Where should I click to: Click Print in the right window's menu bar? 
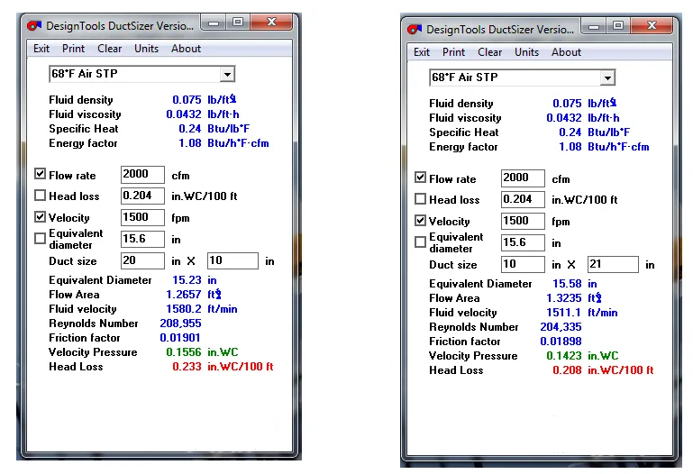(x=454, y=52)
